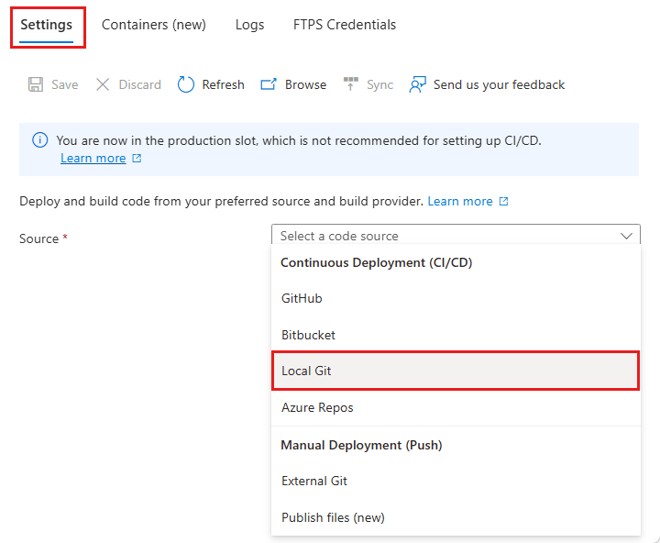Open the Logs tab

pyautogui.click(x=249, y=25)
